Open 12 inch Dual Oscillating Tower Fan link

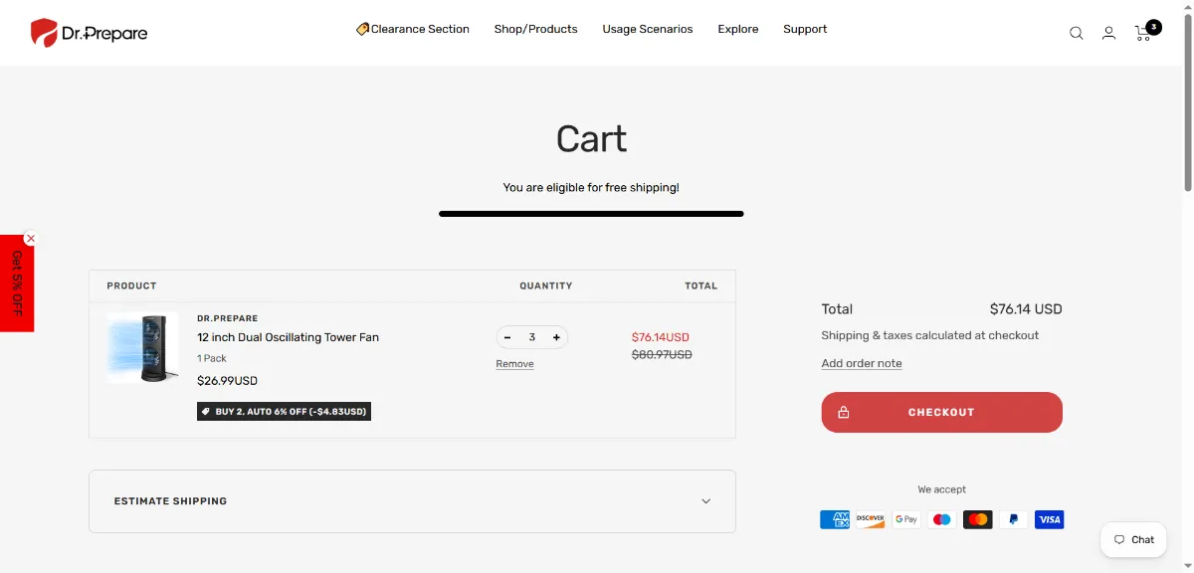tap(288, 337)
